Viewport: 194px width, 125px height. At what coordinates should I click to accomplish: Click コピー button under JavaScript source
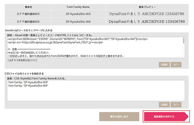coord(176,65)
